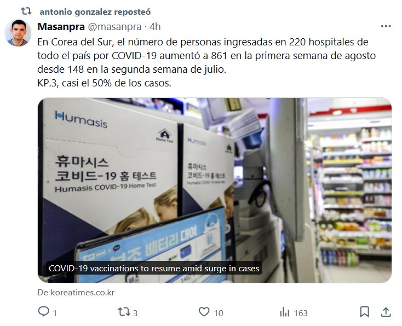
Task: Visit the @masanpra handle
Action: click(x=114, y=27)
